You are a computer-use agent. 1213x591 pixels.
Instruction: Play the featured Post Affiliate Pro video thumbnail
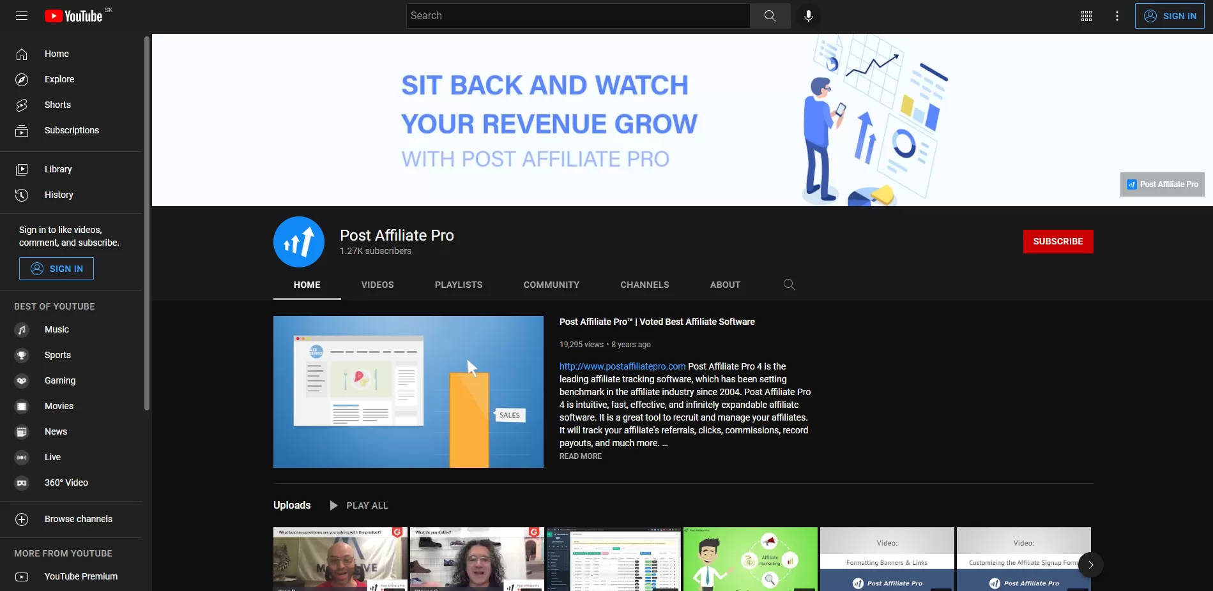click(408, 391)
